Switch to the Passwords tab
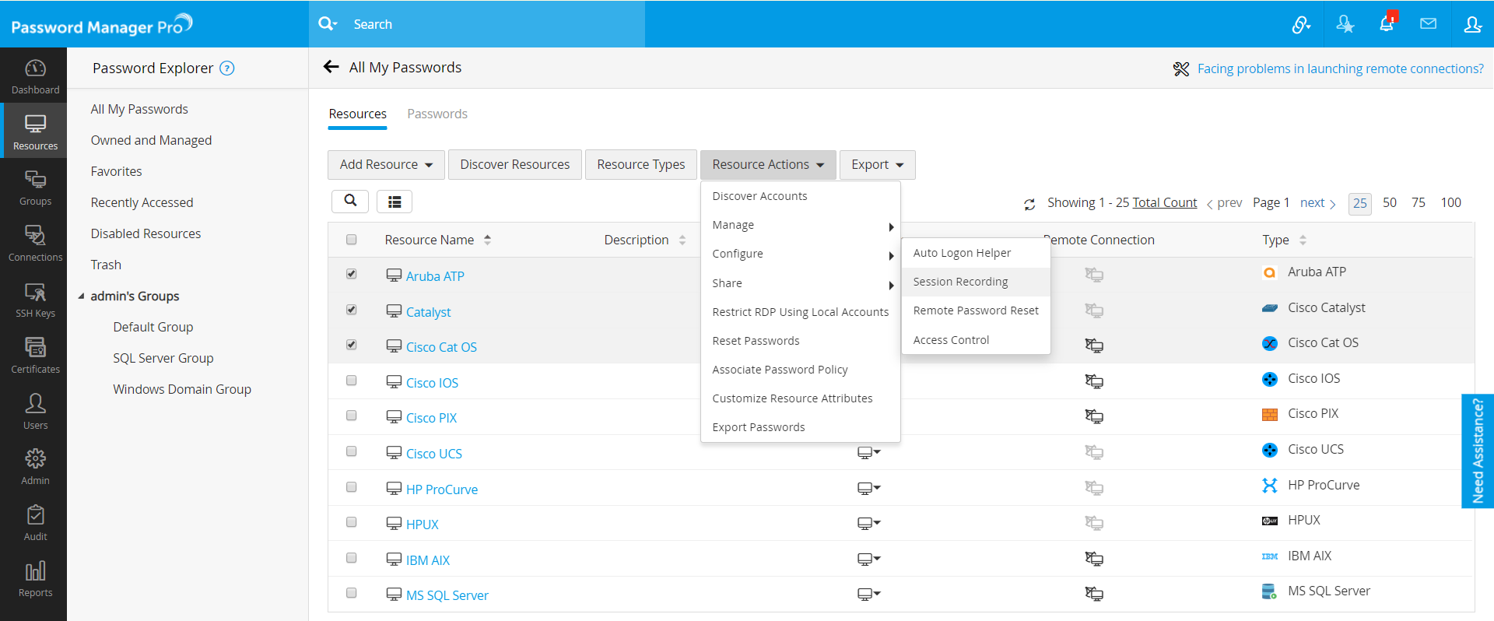The height and width of the screenshot is (621, 1494). pyautogui.click(x=437, y=114)
